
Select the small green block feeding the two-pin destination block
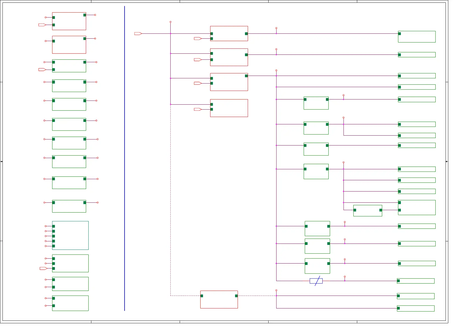(368, 211)
